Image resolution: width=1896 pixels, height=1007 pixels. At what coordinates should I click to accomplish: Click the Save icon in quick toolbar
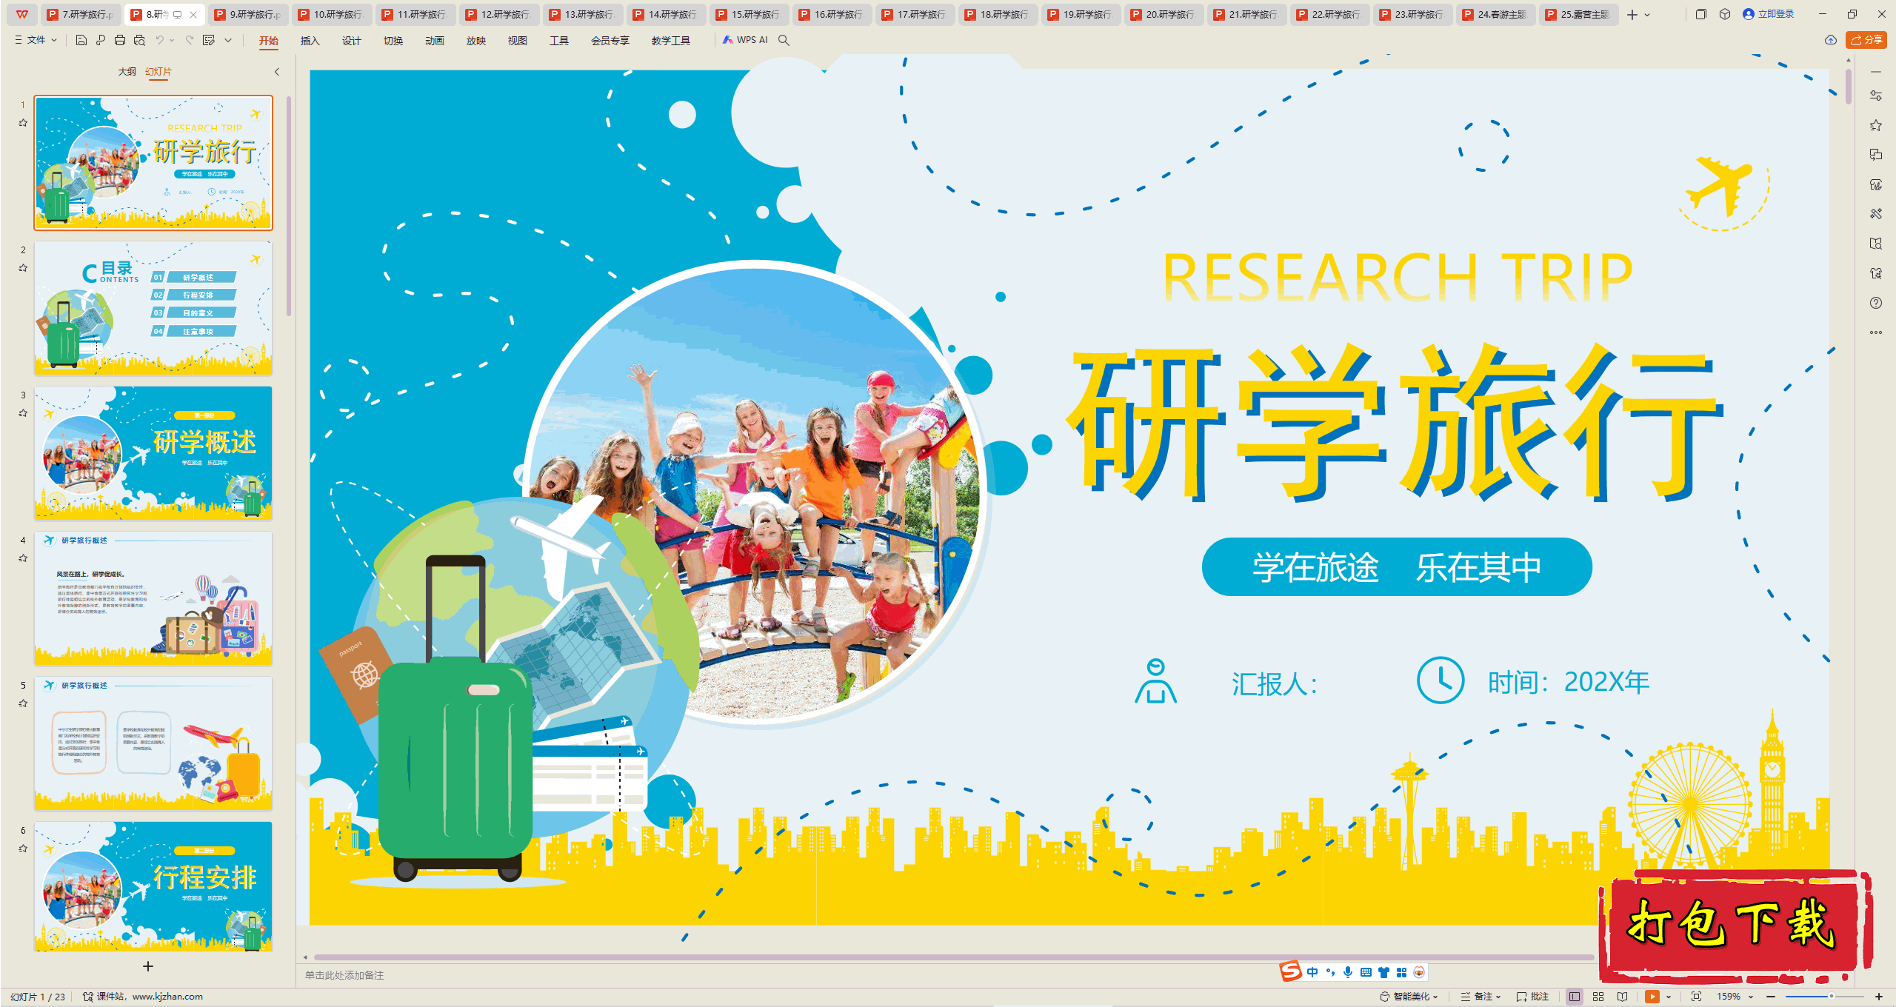click(x=81, y=40)
